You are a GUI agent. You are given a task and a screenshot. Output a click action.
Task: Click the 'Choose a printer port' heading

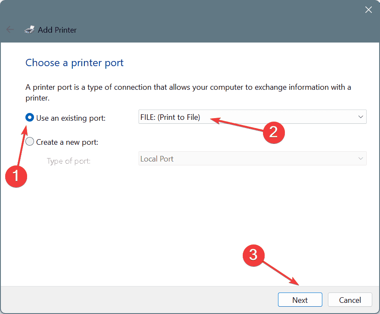tap(74, 63)
